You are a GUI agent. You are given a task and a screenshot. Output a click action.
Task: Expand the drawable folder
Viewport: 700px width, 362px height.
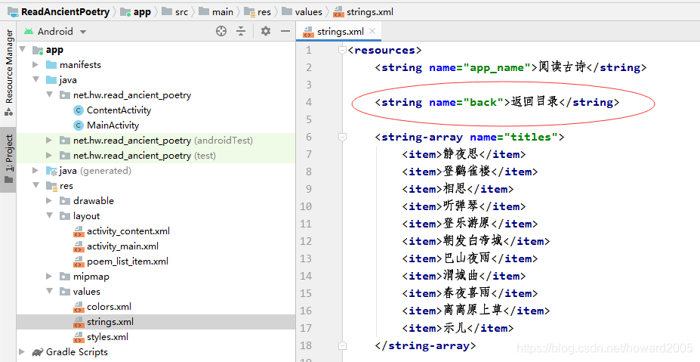tap(50, 201)
